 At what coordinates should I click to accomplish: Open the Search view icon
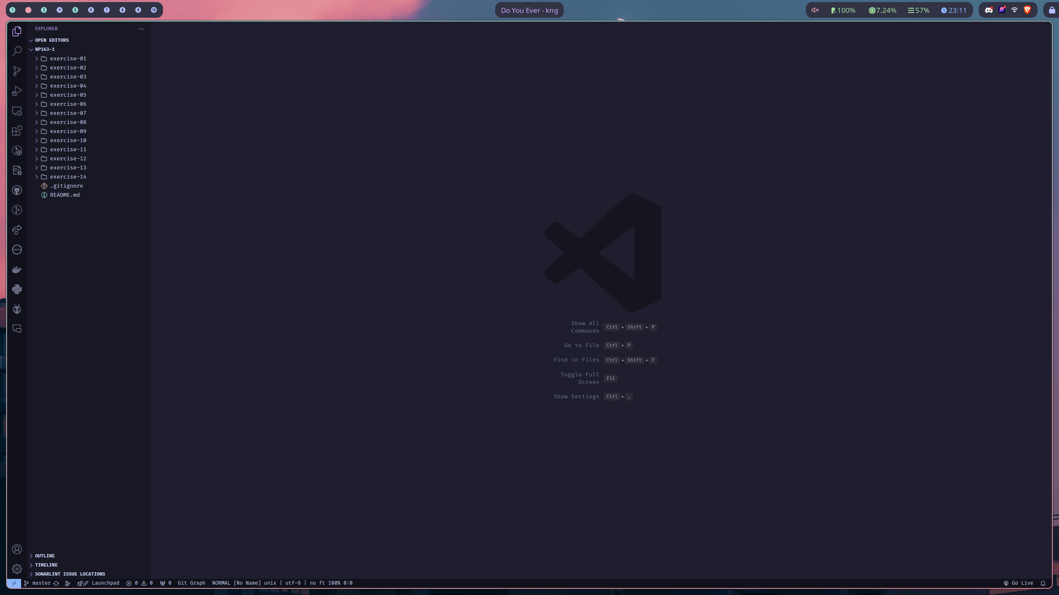pos(17,51)
